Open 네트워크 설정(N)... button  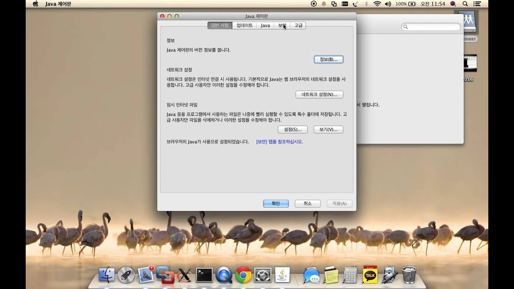[x=319, y=95]
